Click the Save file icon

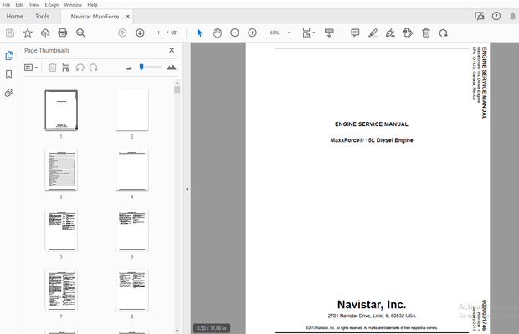pos(10,33)
